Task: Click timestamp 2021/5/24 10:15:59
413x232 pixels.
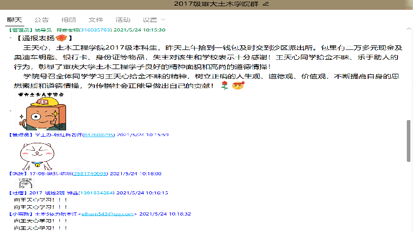Action: [x=142, y=135]
